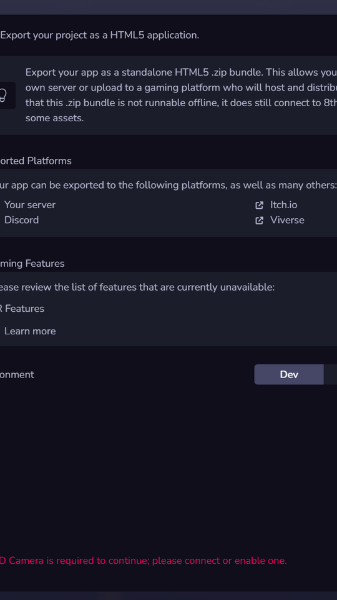
Task: Click the 'Export your project as a HTML5 application.' text
Action: (x=100, y=35)
